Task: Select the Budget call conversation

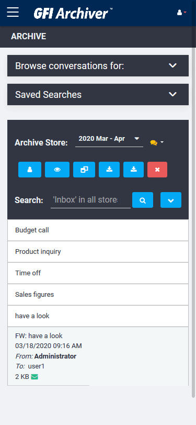Action: (98, 230)
